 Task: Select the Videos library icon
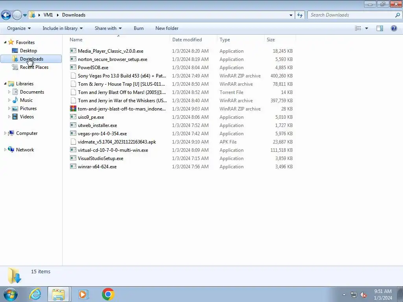click(x=15, y=116)
